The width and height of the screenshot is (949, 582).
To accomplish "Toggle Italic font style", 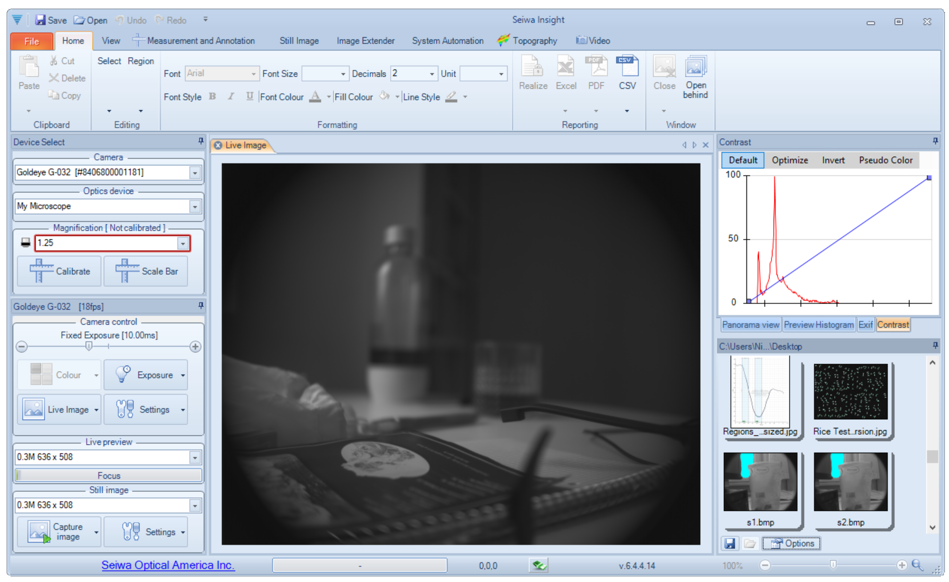I will pos(231,96).
